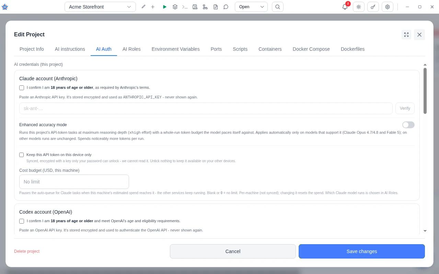439x274 pixels.
Task: Click the sk-ant Anthropic API key field
Action: coord(206,108)
